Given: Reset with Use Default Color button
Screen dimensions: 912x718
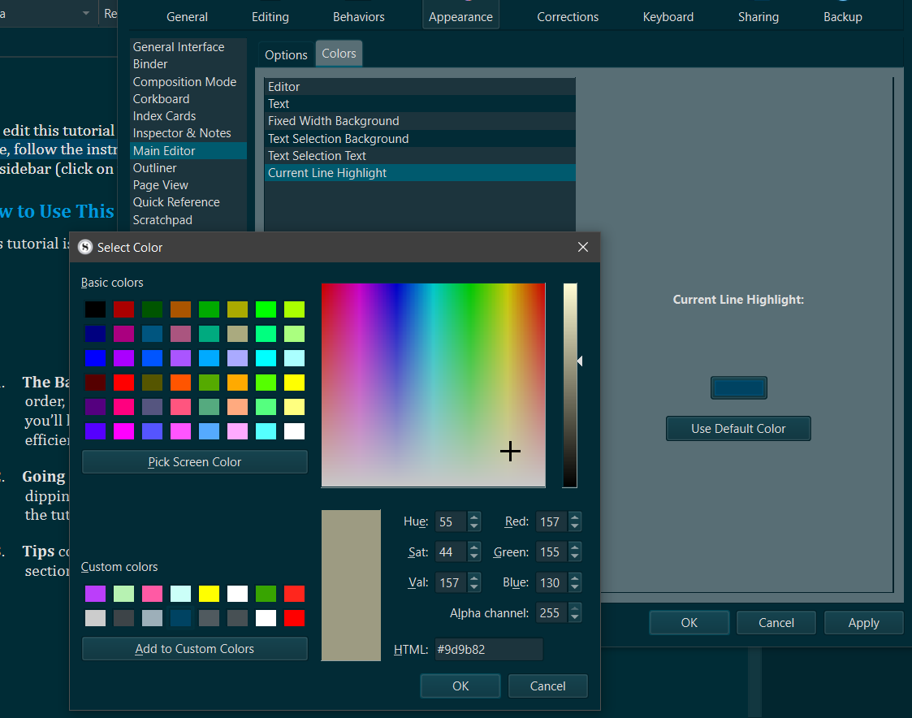Looking at the screenshot, I should 738,429.
